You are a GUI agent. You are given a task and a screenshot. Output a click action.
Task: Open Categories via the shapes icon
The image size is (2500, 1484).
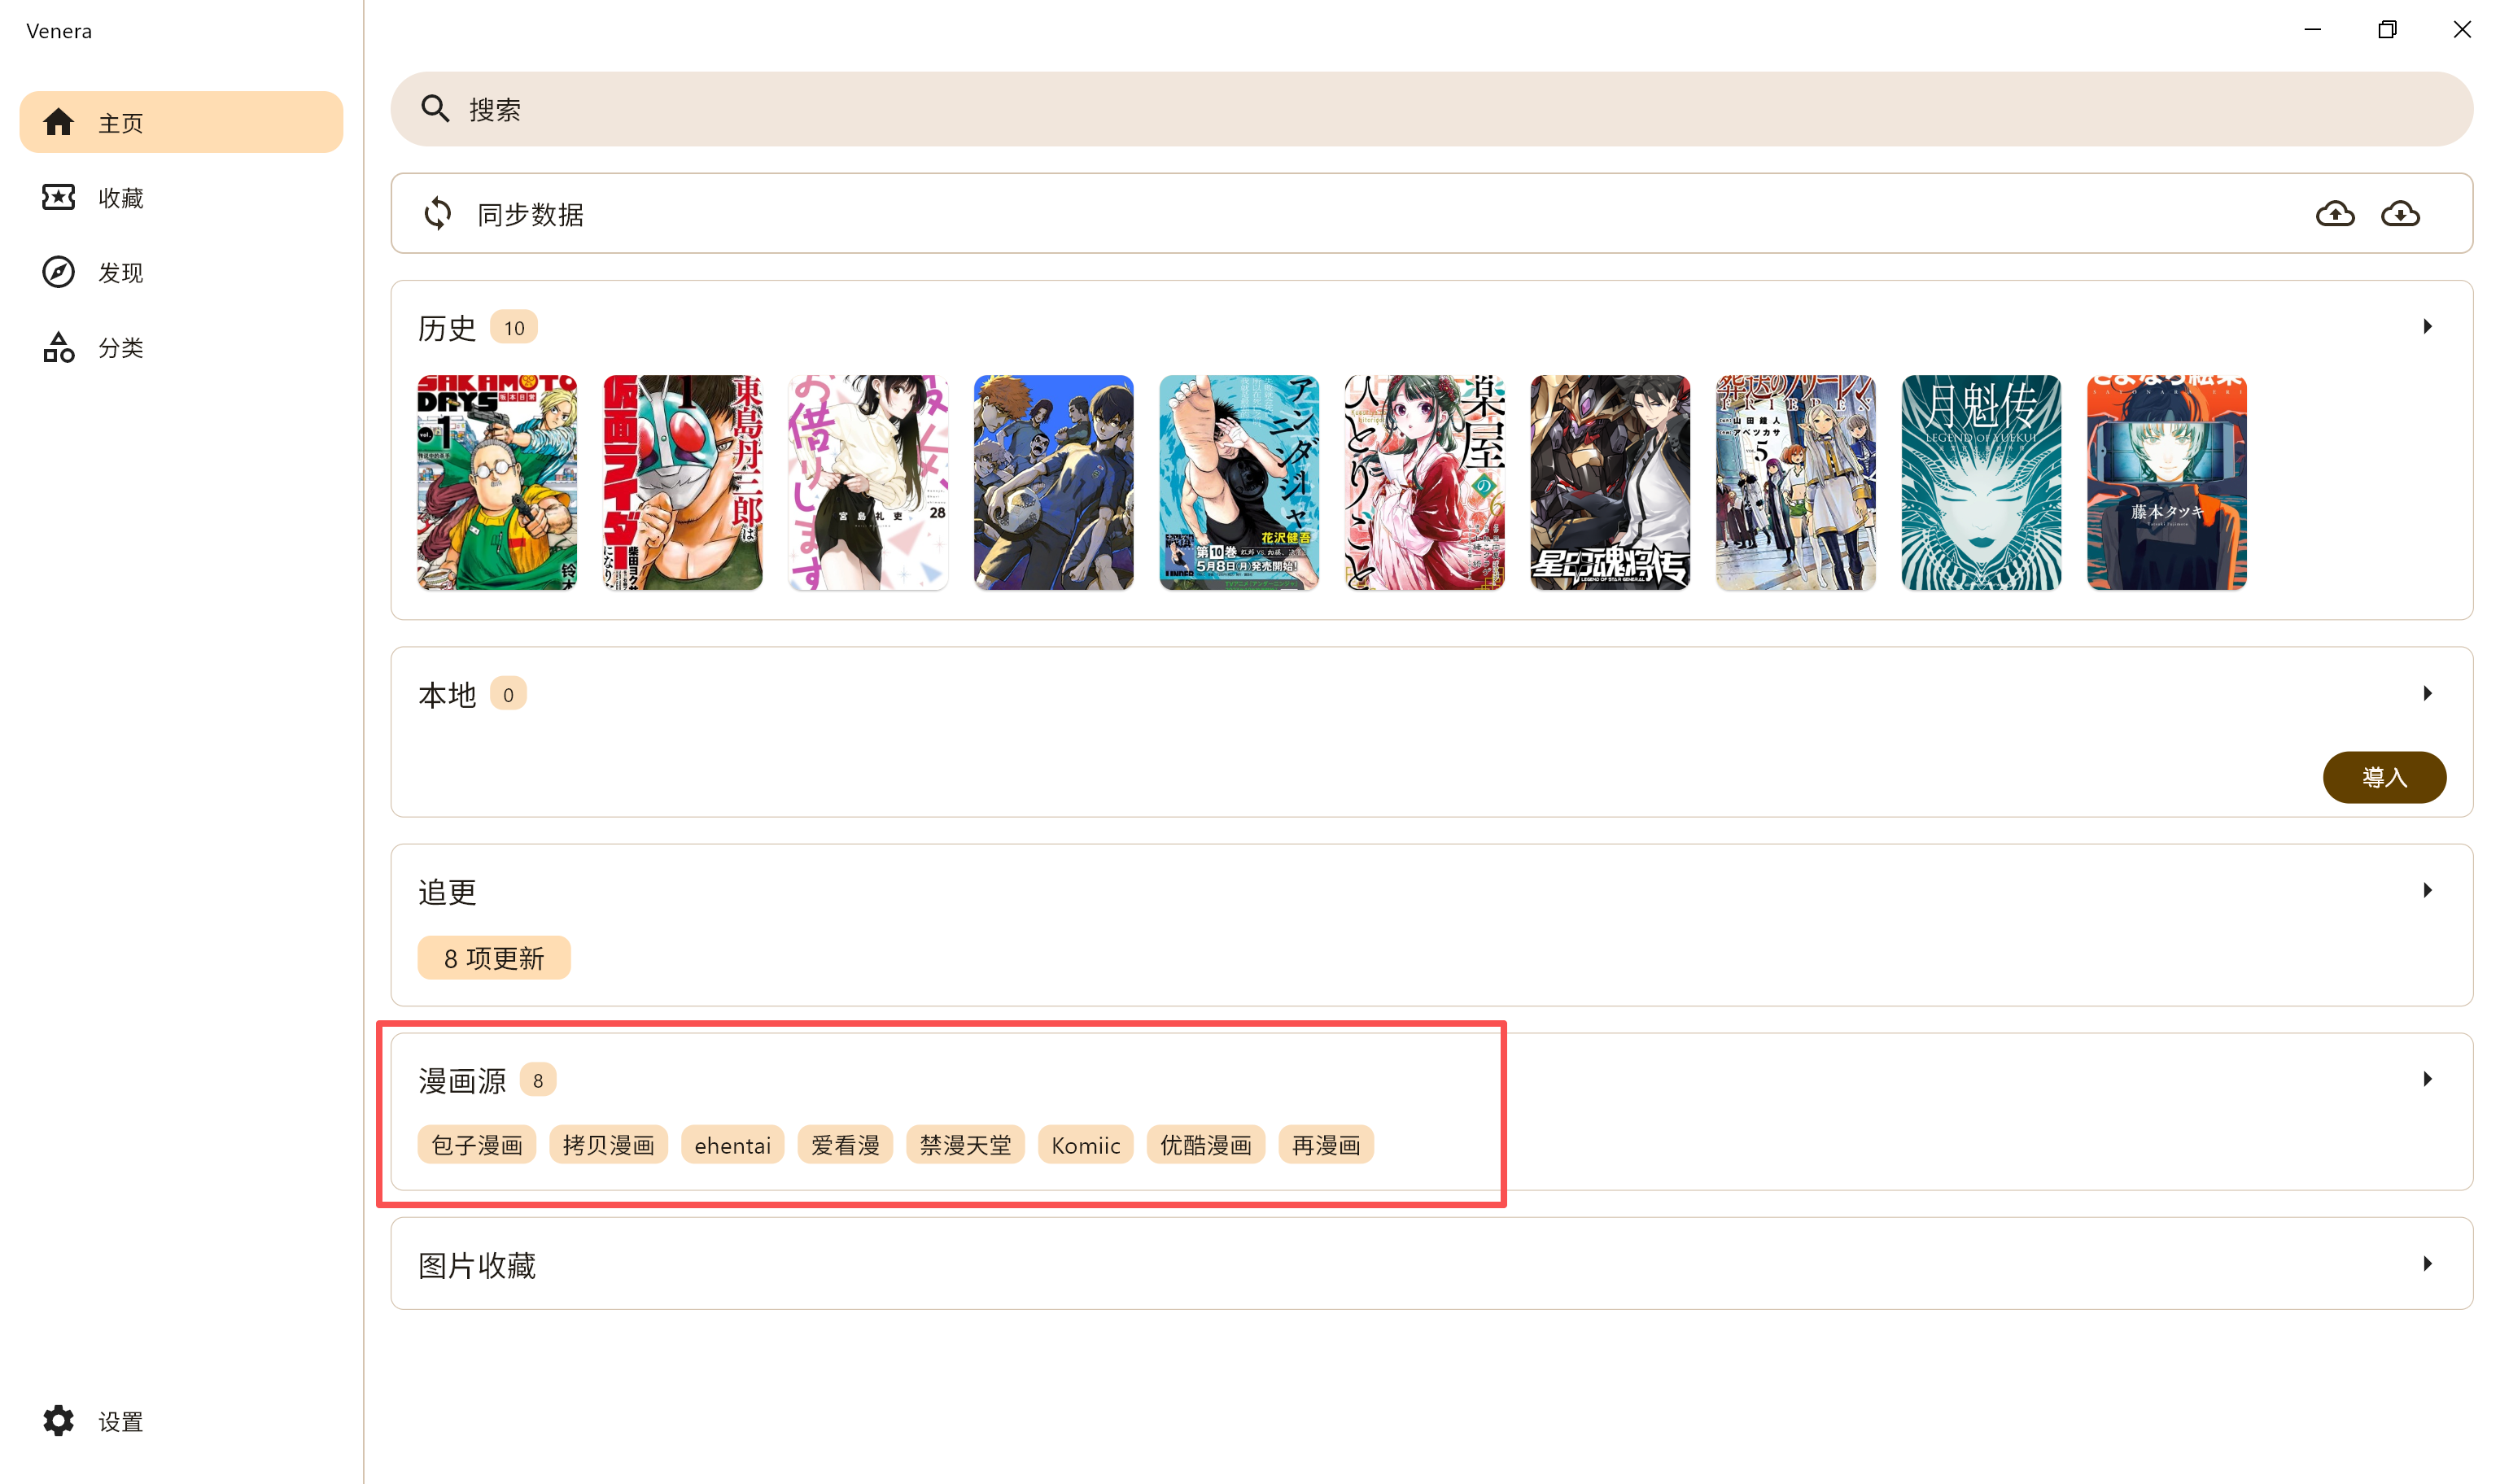pos(58,347)
